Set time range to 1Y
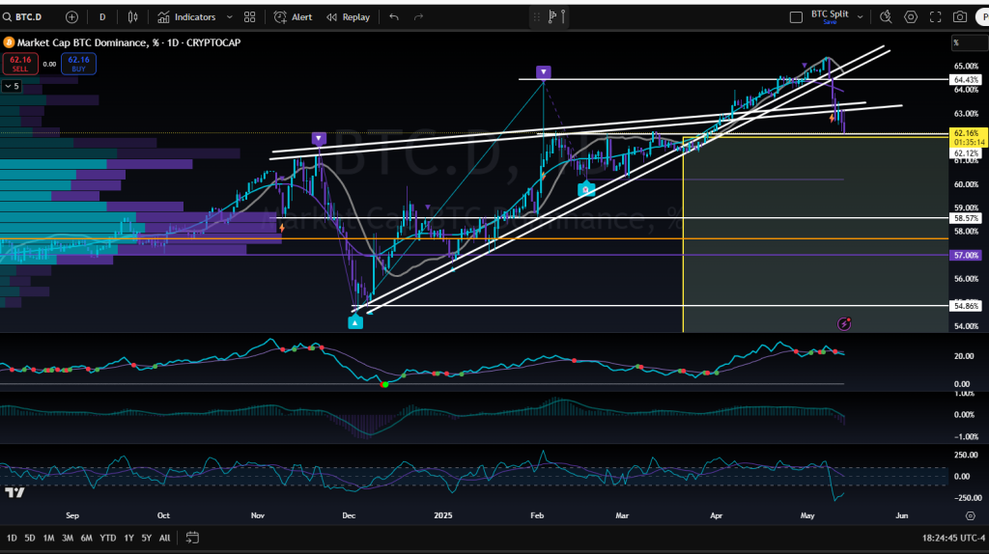 click(x=128, y=538)
